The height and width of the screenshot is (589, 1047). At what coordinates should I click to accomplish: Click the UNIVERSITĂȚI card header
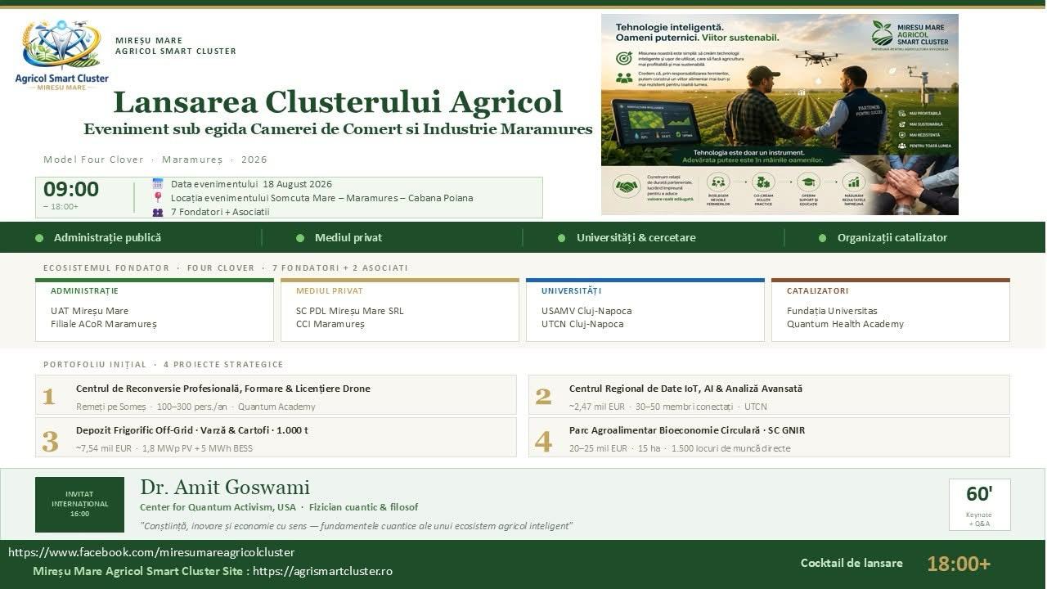571,290
